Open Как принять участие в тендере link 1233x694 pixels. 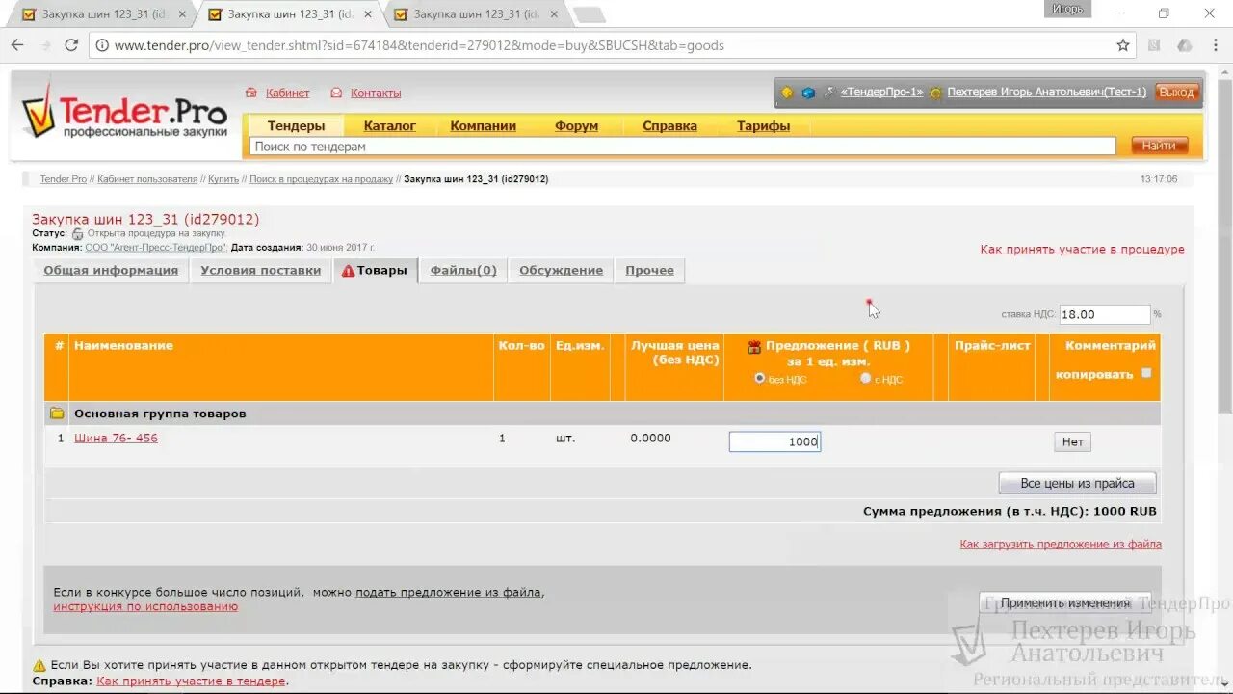click(x=191, y=681)
